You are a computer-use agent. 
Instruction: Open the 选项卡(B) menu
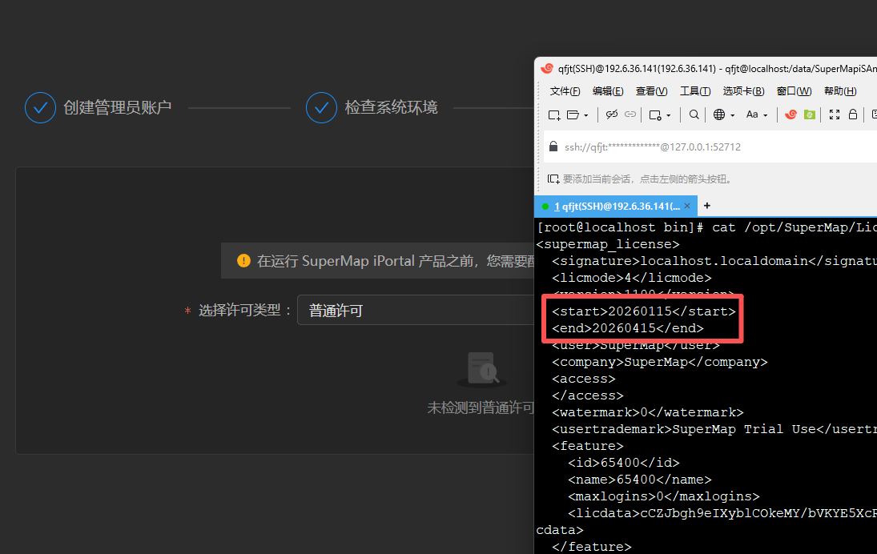pos(743,91)
